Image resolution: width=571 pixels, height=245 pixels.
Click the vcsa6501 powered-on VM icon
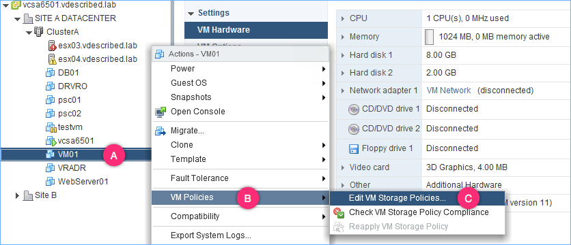(51, 141)
